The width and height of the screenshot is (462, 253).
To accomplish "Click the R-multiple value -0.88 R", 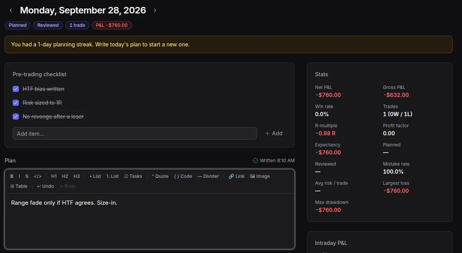I will point(325,133).
